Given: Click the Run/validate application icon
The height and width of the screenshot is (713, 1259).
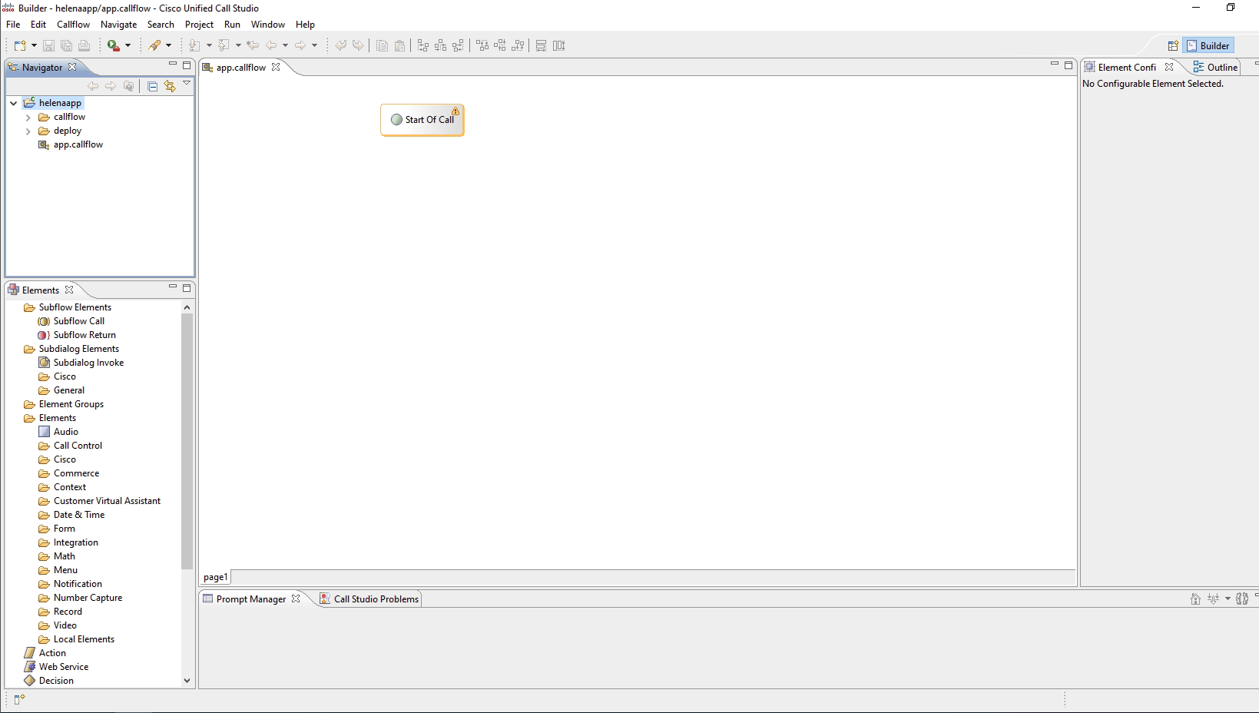Looking at the screenshot, I should tap(114, 46).
